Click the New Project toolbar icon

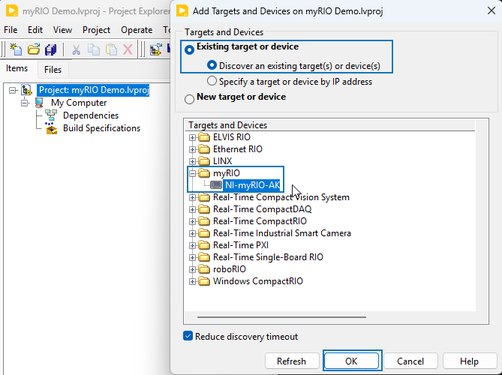point(16,49)
